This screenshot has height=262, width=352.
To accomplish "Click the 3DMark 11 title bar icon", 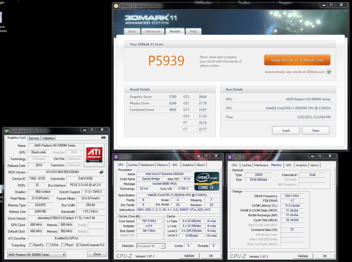I will [x=116, y=6].
